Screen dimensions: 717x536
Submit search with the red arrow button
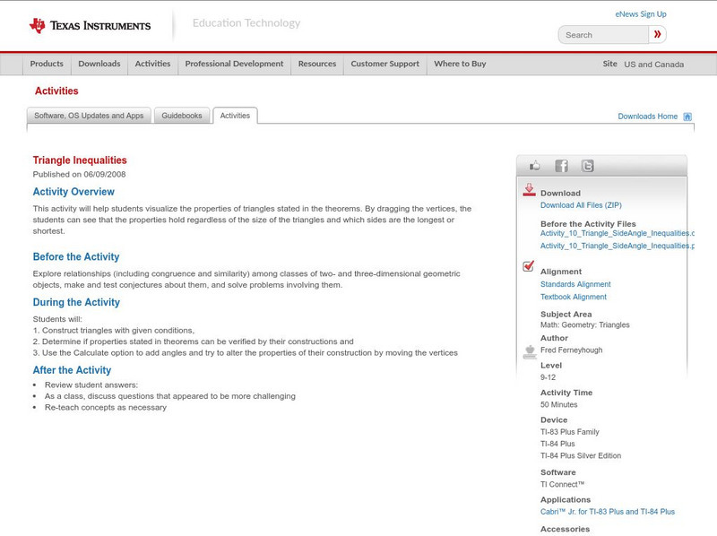657,34
